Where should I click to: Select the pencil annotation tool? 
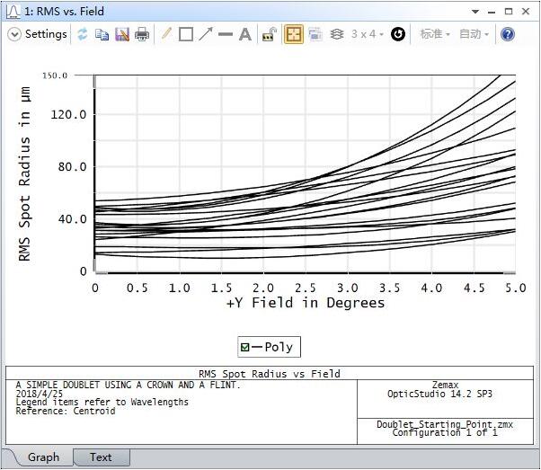tap(166, 34)
